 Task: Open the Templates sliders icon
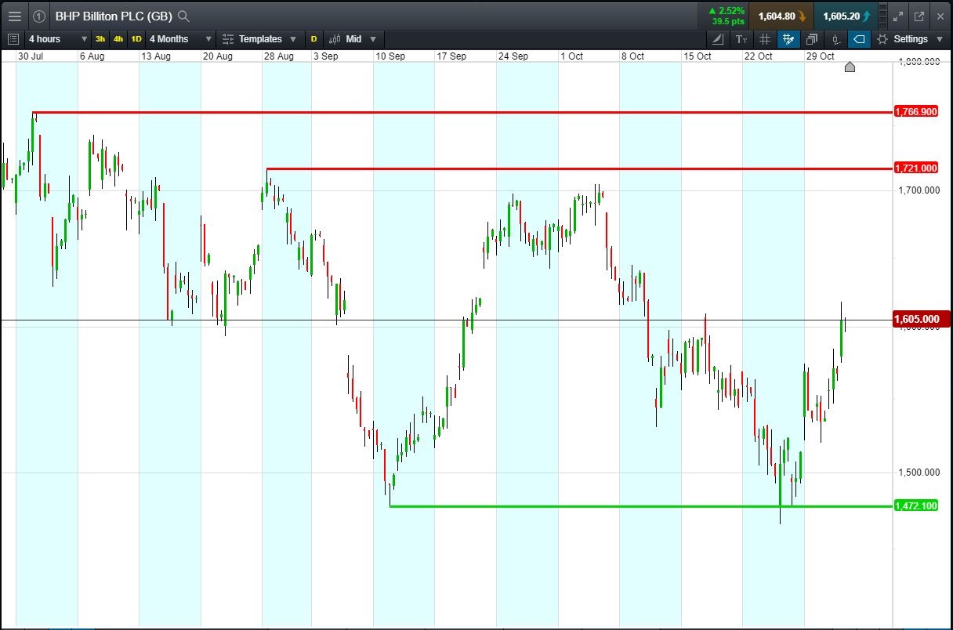pyautogui.click(x=228, y=38)
